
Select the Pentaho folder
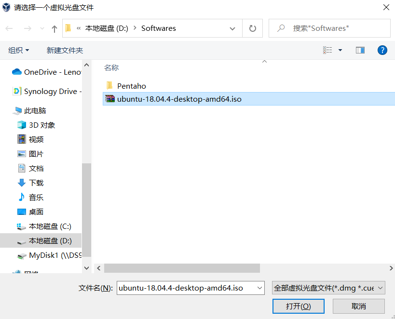point(132,86)
